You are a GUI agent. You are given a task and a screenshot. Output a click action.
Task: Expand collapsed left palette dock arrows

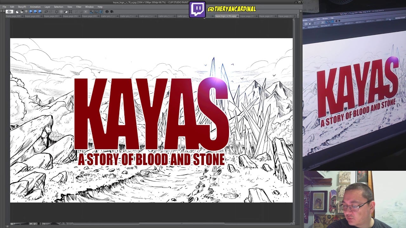click(2, 12)
